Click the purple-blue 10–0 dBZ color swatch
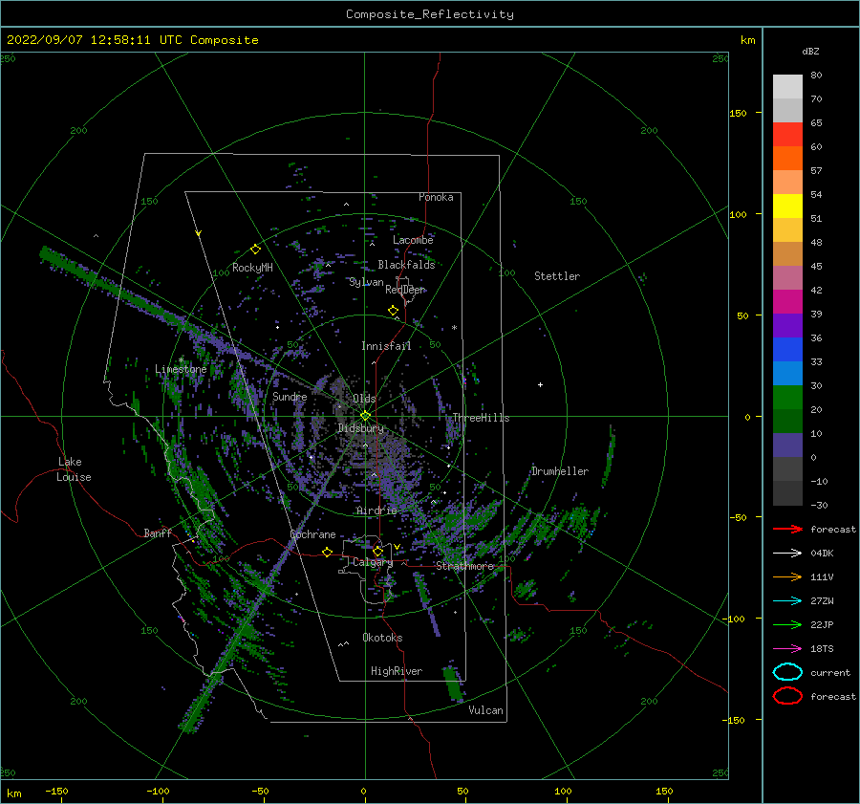860x804 pixels. click(x=787, y=445)
